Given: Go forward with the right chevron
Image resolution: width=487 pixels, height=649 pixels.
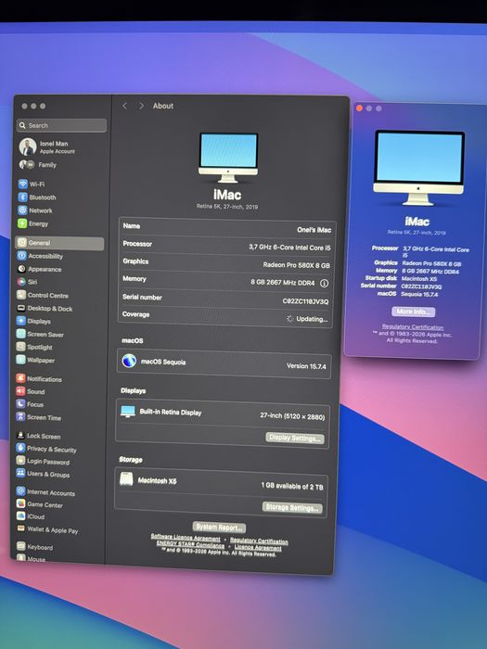Looking at the screenshot, I should pos(141,106).
